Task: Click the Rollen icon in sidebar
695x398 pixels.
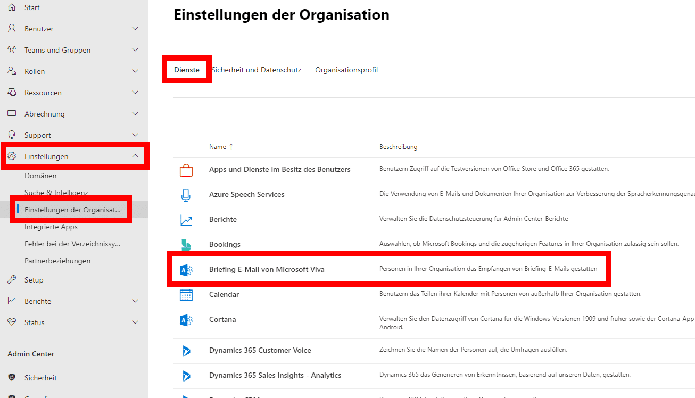Action: [12, 71]
